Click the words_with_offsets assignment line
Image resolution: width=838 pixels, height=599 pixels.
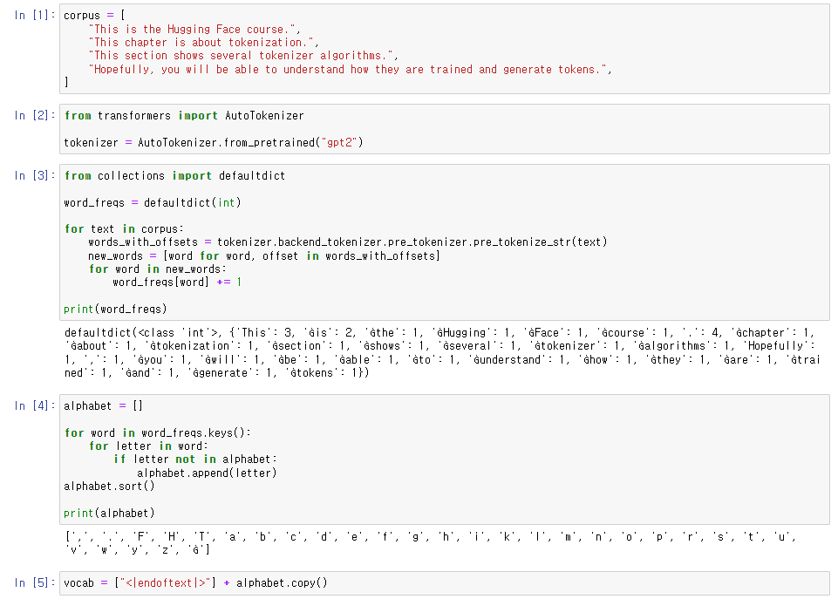click(348, 242)
